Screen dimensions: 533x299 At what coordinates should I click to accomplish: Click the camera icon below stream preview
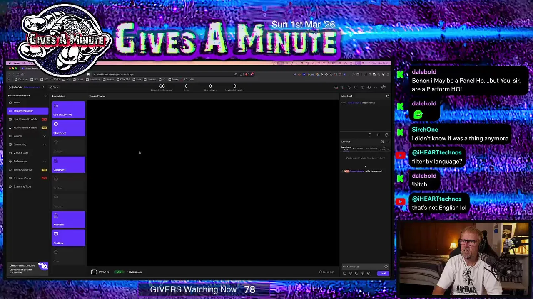coord(94,272)
